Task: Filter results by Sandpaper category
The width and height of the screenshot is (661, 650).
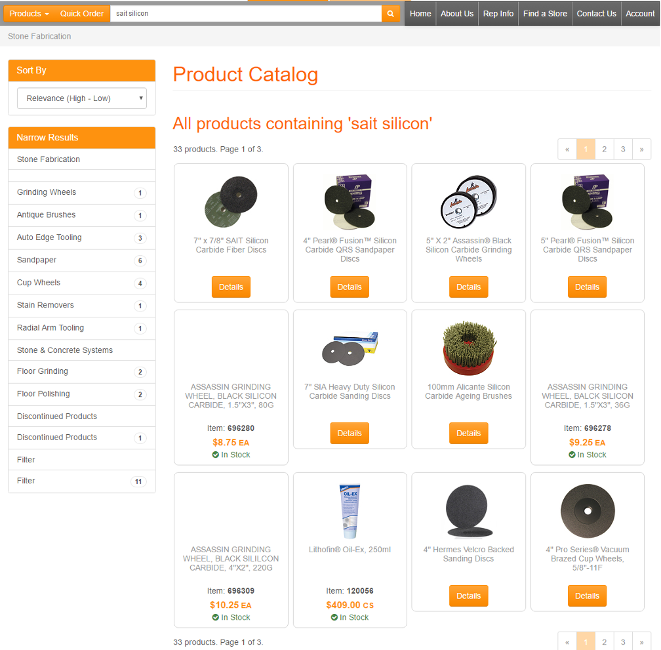Action: coord(82,260)
